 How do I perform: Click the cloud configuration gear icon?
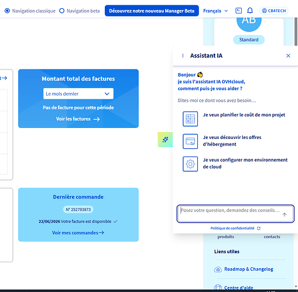(190, 164)
